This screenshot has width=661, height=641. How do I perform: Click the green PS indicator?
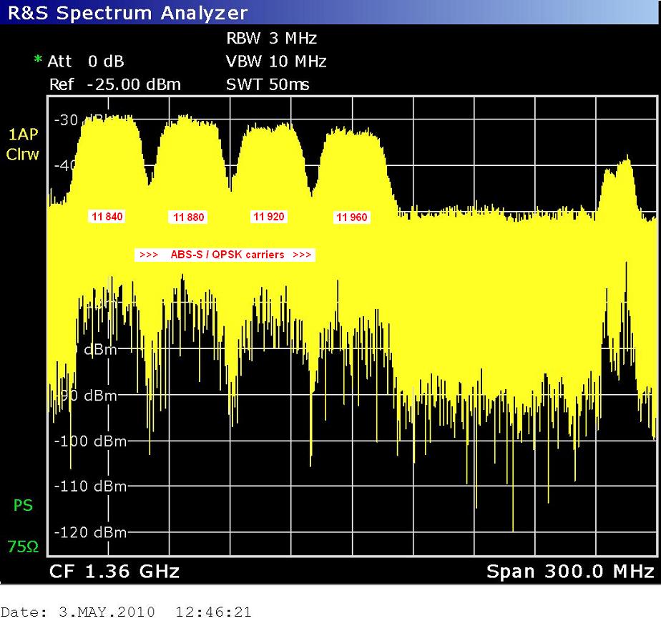coord(23,506)
